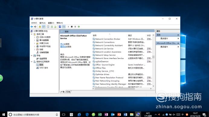Open the 帮助(H) menu
Screen dimensions: 209x117
pos(59,23)
